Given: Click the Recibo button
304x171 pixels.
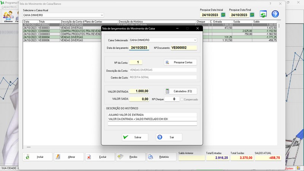Looking at the screenshot, I should (131, 157).
